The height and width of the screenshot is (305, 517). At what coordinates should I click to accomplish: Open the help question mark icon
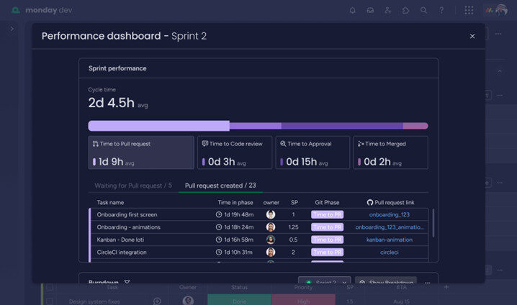point(441,10)
